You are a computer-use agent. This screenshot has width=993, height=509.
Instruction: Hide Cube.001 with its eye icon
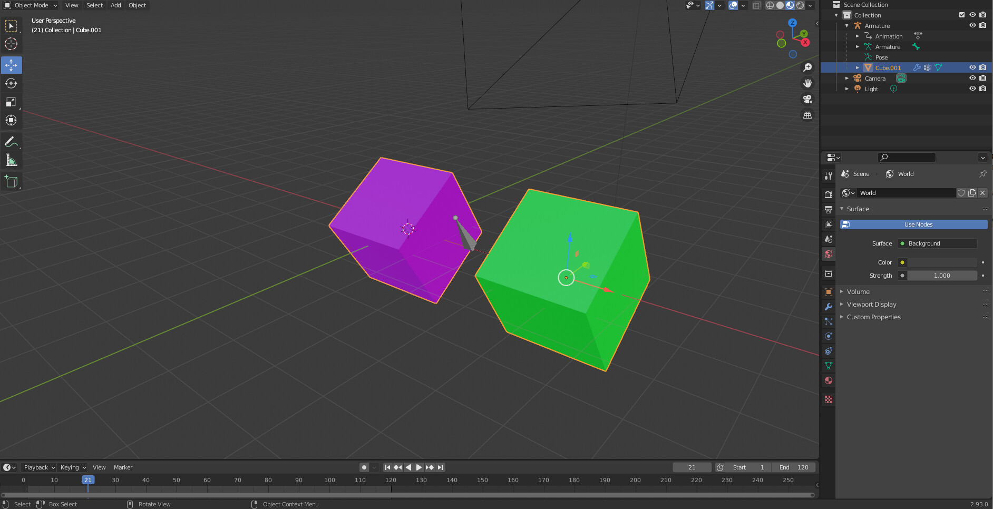pyautogui.click(x=972, y=67)
